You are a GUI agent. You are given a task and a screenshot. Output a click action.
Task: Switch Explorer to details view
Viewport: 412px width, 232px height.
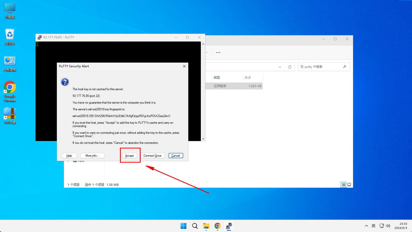(344, 185)
